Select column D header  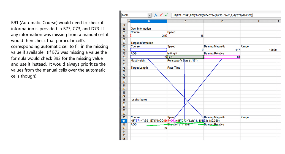pos(222,21)
